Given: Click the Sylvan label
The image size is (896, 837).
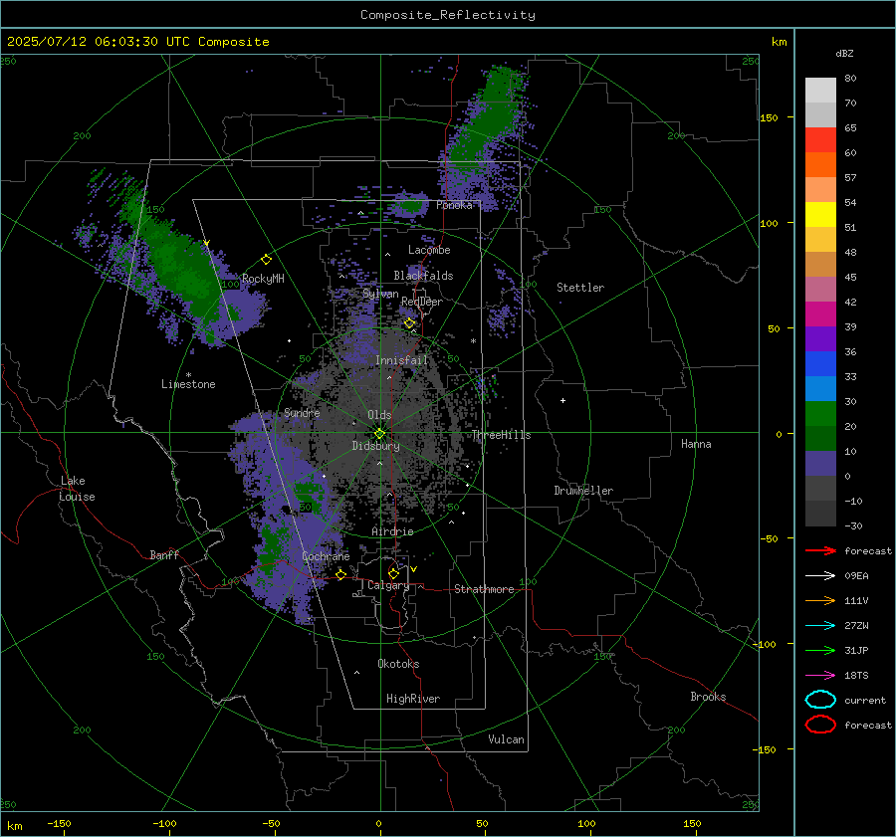Looking at the screenshot, I should tap(380, 294).
